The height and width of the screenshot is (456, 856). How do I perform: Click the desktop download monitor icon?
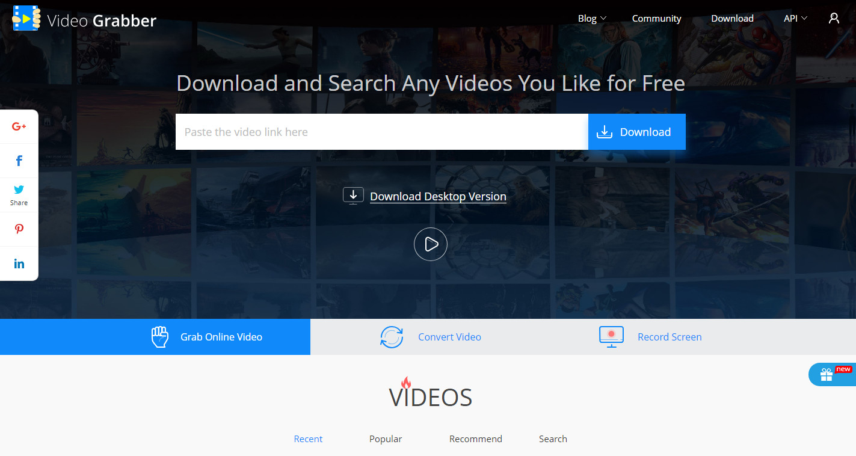(x=353, y=196)
